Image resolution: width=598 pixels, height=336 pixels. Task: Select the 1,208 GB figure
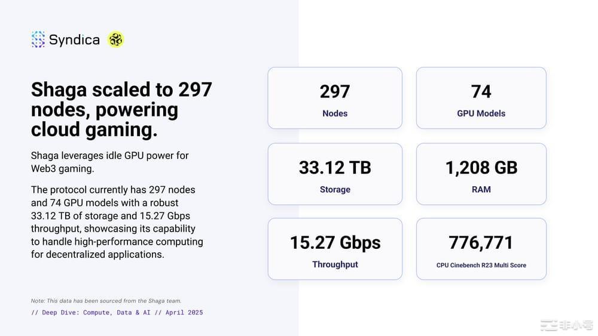481,168
